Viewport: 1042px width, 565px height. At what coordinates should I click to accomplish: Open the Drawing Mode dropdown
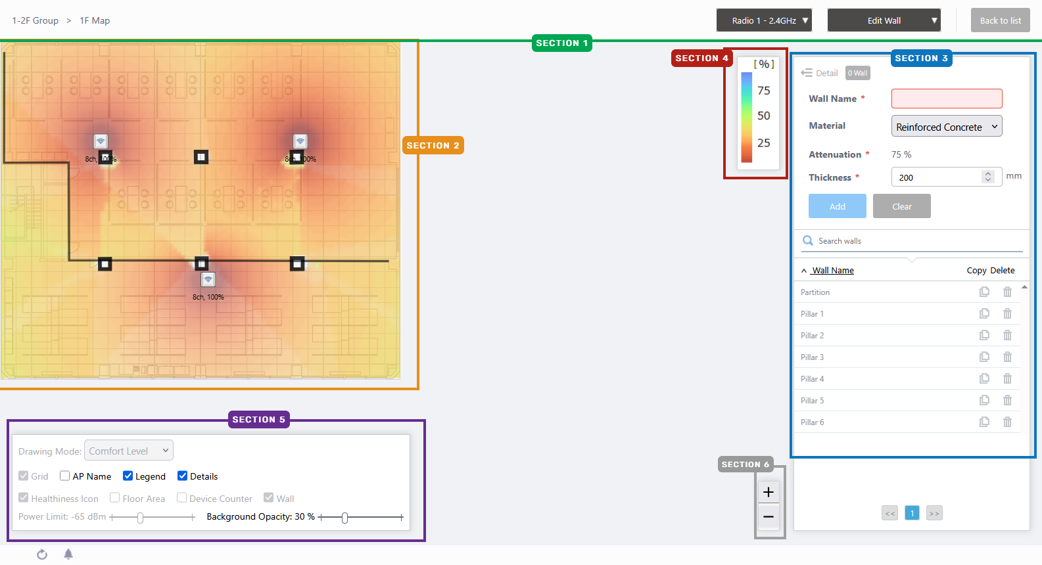tap(129, 451)
